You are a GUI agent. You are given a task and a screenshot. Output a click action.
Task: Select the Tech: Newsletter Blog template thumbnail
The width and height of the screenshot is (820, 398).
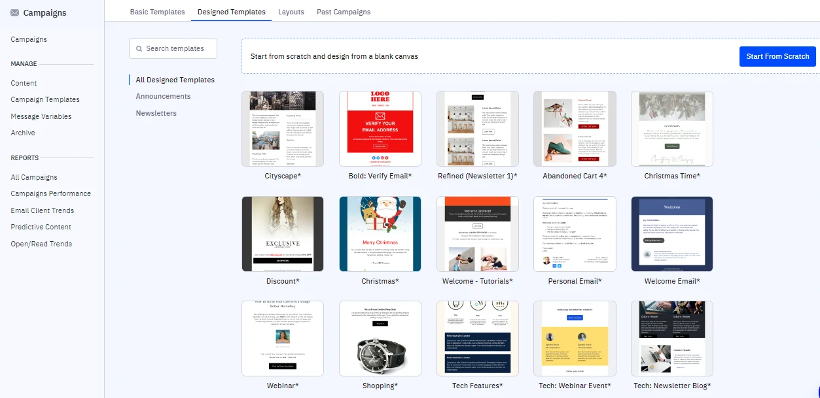coord(672,339)
